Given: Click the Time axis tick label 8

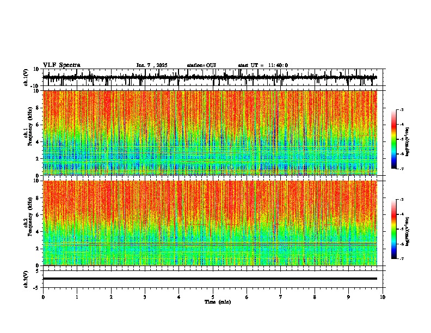Looking at the screenshot, I should tap(315, 297).
